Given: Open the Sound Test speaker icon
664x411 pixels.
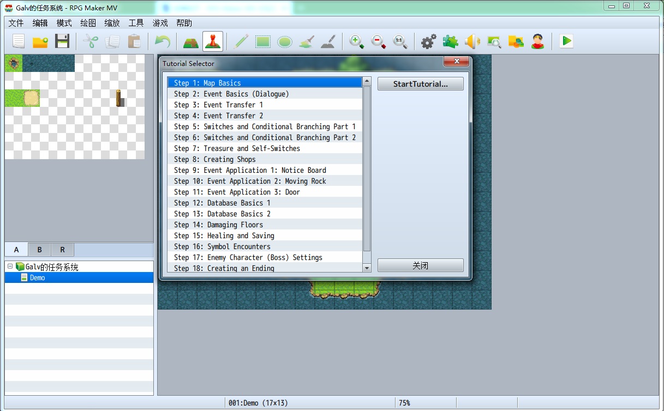Looking at the screenshot, I should (472, 41).
